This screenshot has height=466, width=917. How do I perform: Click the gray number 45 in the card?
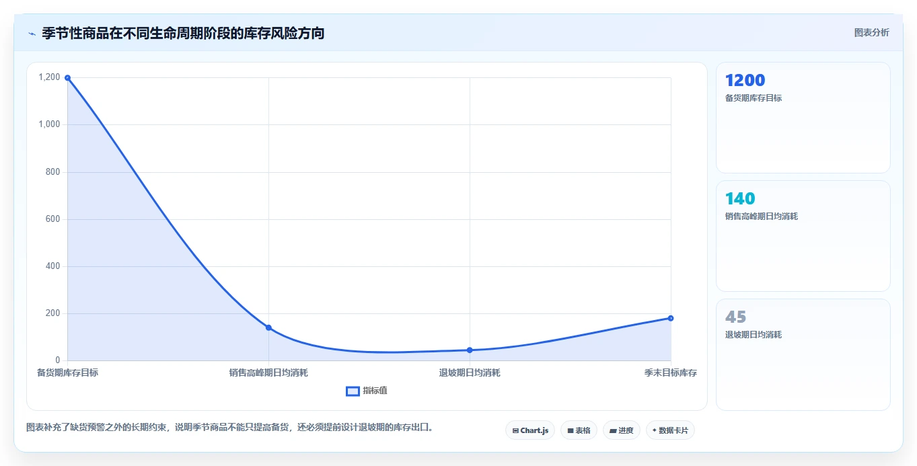pyautogui.click(x=735, y=317)
